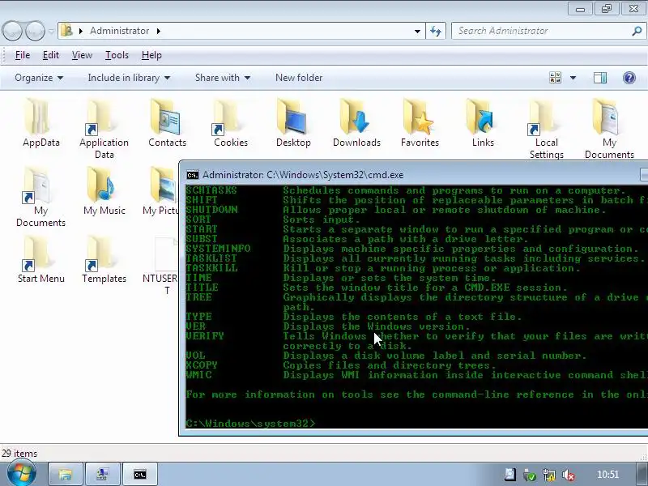
Task: Open the Windows Start orb
Action: [x=21, y=474]
